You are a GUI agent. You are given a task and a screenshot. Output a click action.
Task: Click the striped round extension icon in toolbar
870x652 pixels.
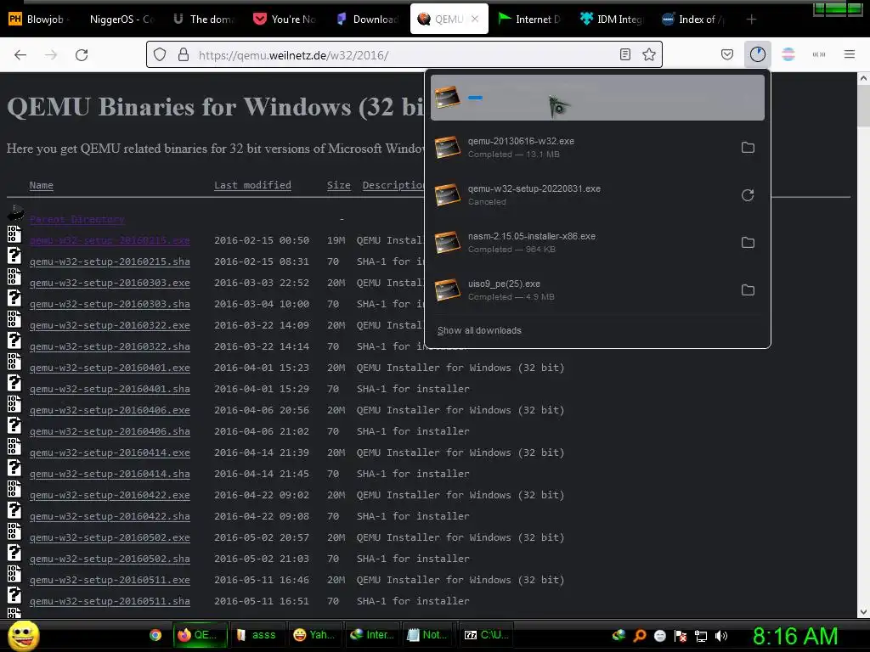pos(788,54)
